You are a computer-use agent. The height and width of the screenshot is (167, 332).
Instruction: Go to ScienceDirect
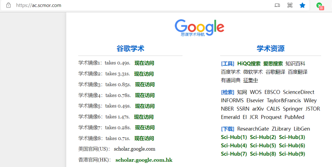298,92
